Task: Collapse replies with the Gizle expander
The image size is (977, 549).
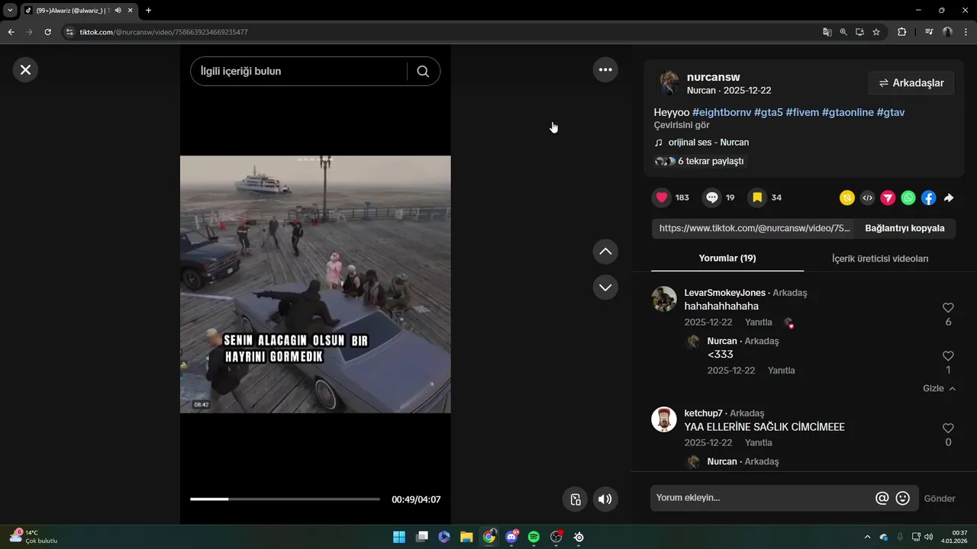Action: point(939,388)
